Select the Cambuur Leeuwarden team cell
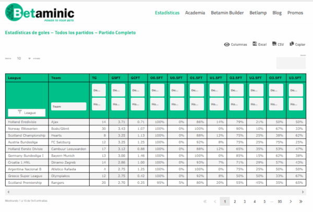This screenshot has width=313, height=212. (69, 149)
